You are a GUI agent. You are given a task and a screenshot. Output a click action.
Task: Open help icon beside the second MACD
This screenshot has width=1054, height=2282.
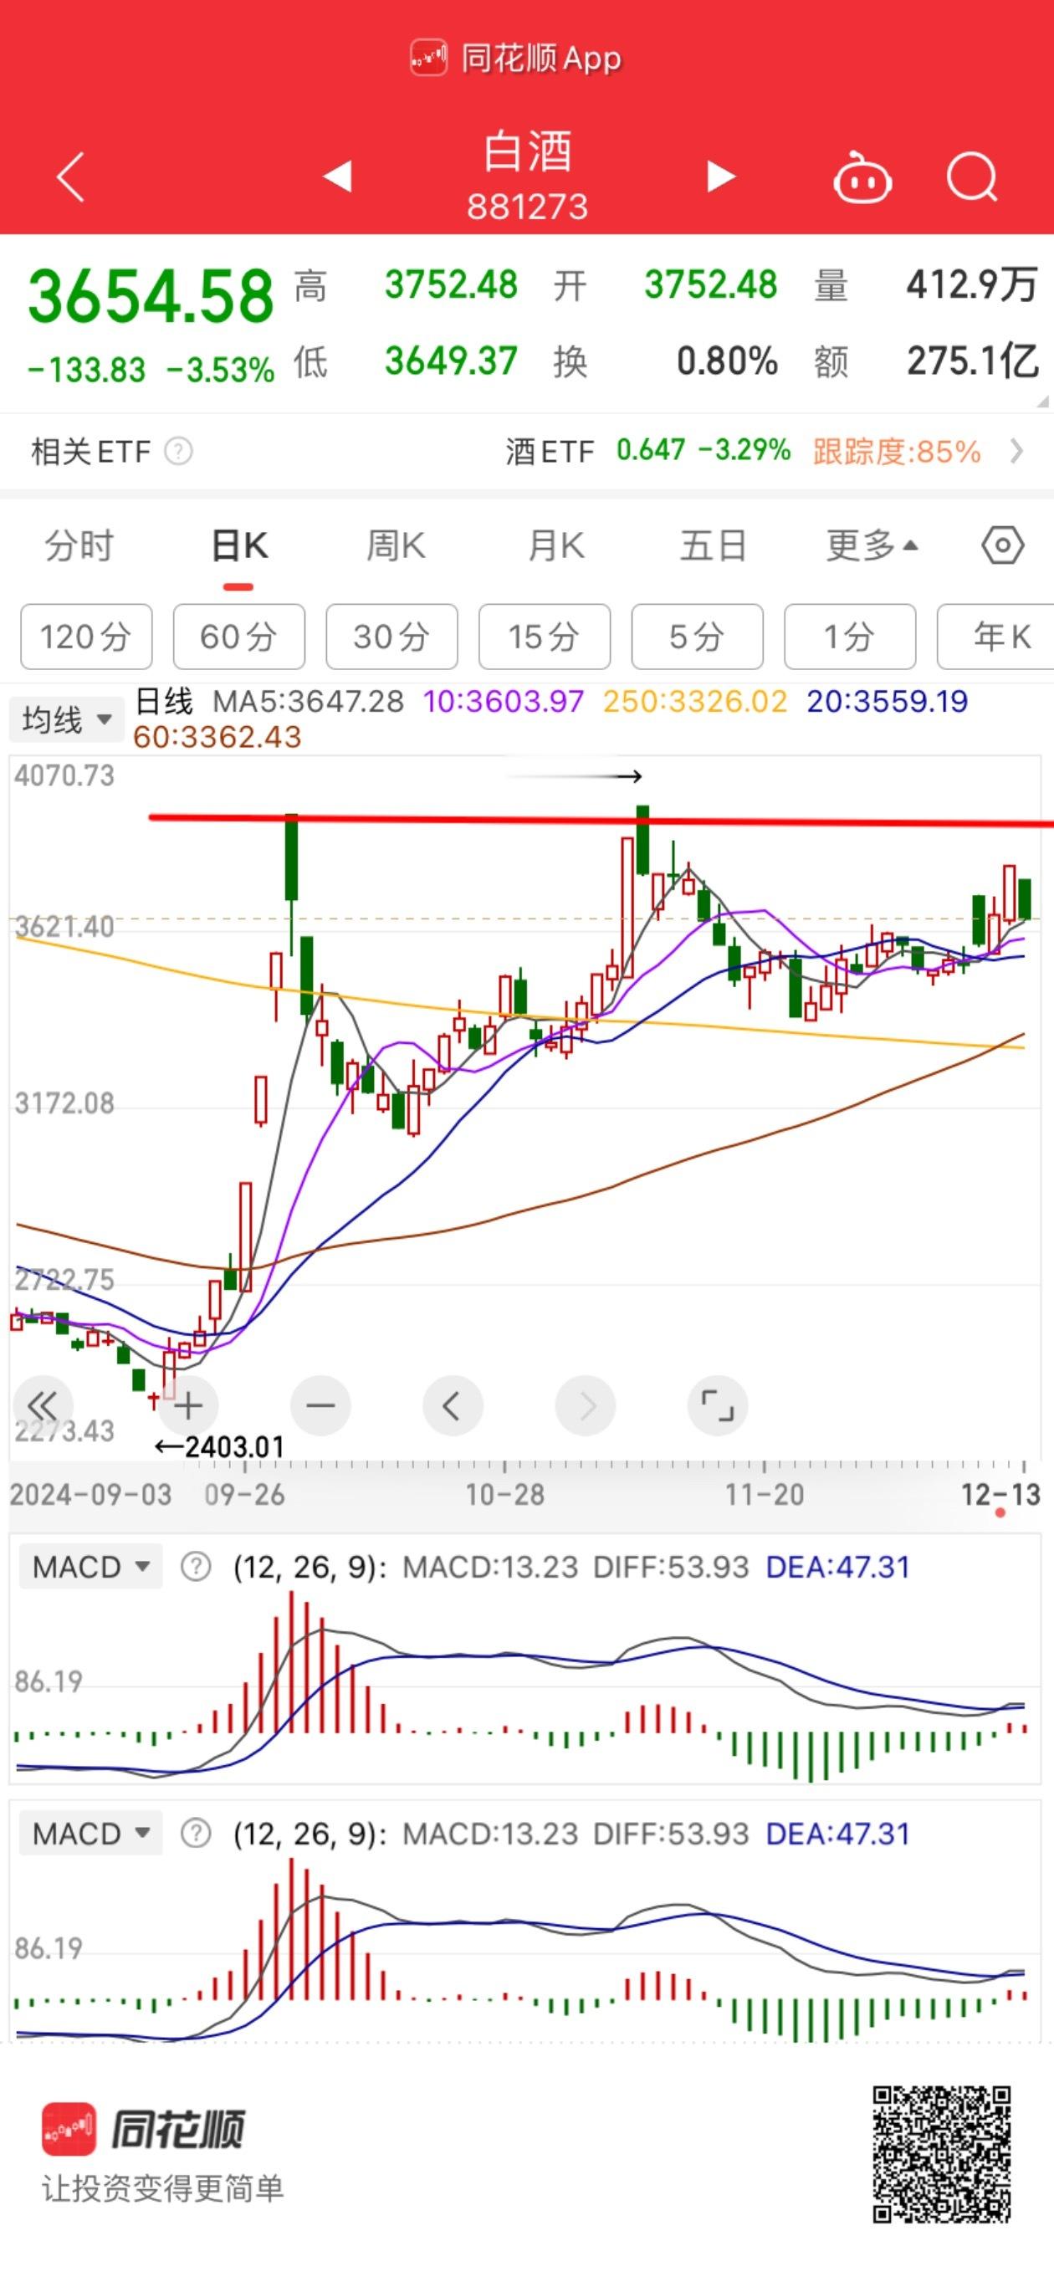point(195,1832)
